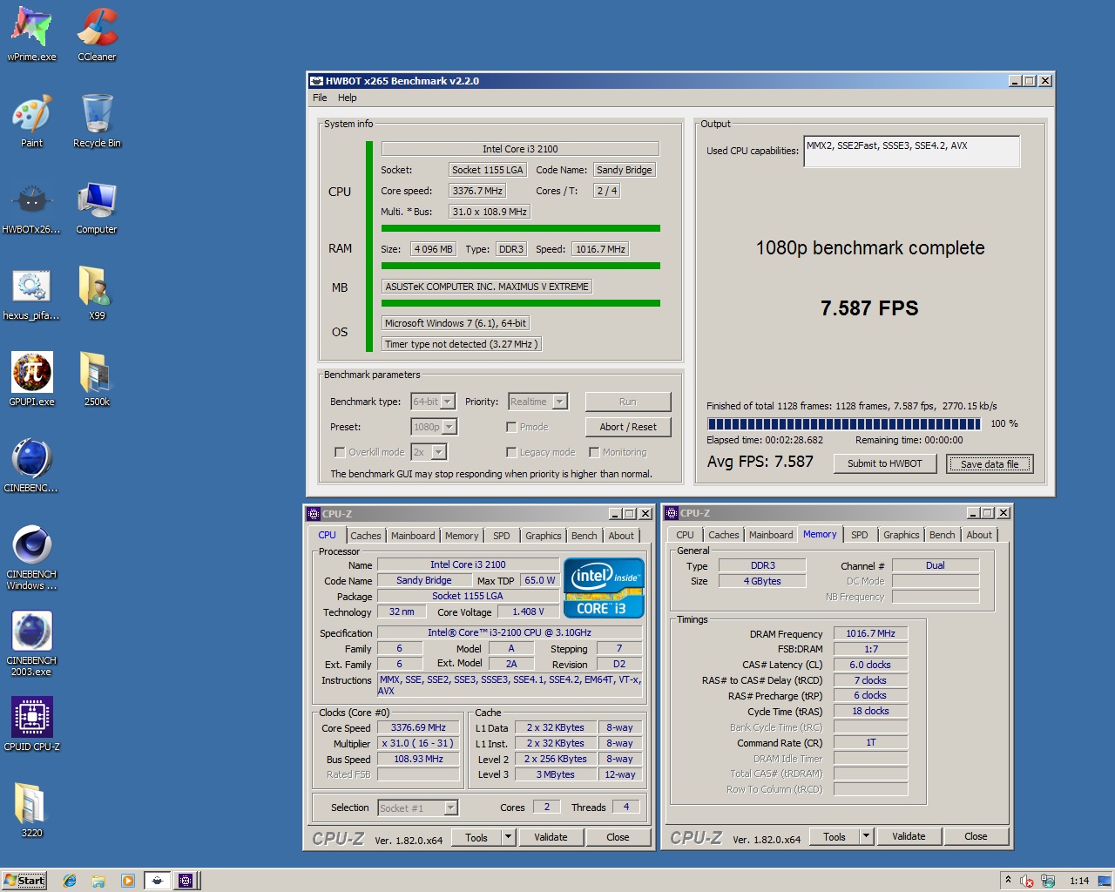Click Tools button in left CPU-Z
This screenshot has width=1115, height=892.
pos(476,837)
